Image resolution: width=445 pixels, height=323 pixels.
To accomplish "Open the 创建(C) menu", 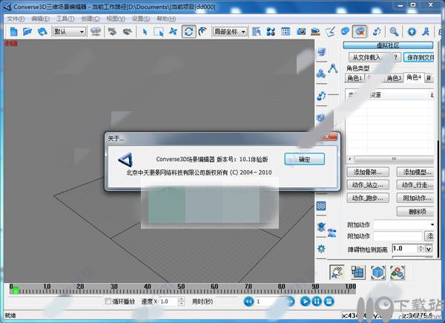I will (x=90, y=19).
